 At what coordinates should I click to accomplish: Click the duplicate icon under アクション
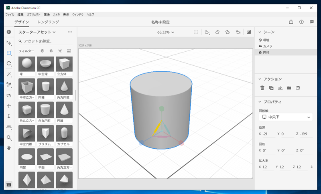pyautogui.click(x=271, y=88)
